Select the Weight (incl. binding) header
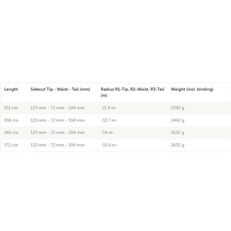The image size is (231, 231). click(x=192, y=89)
